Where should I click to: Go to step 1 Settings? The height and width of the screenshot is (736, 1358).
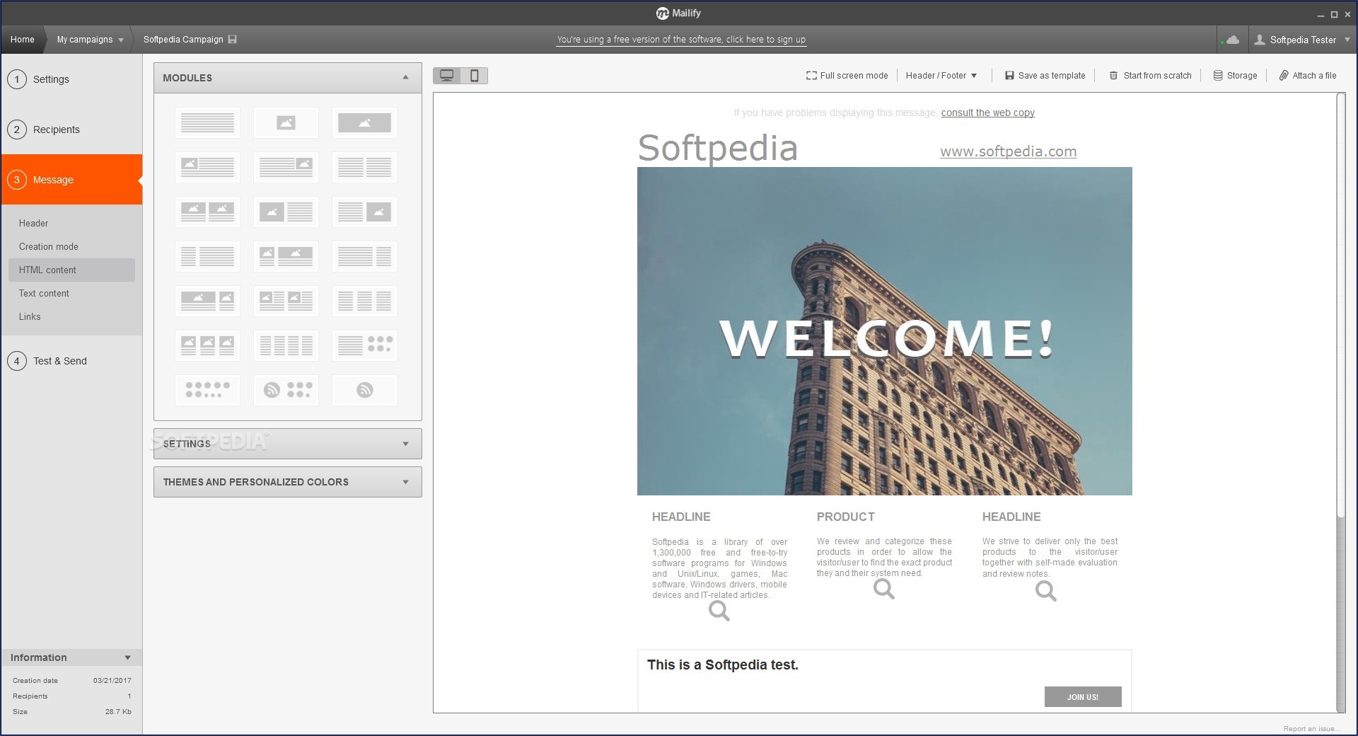(71, 79)
